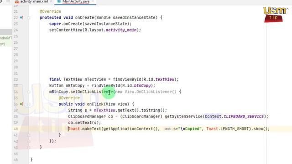292x164 pixels.
Task: Close the MainActivity.java tab
Action: [x=93, y=2]
